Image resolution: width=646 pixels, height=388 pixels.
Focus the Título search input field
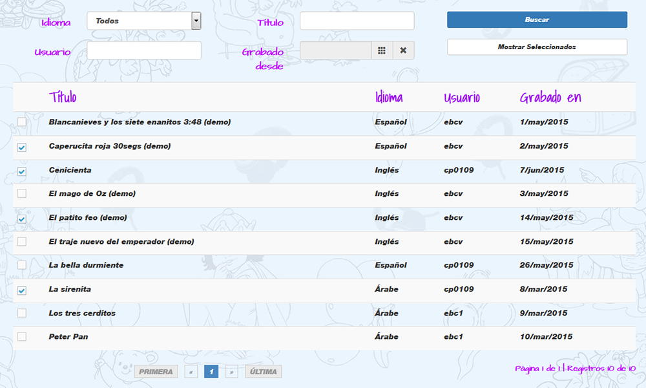coord(357,21)
